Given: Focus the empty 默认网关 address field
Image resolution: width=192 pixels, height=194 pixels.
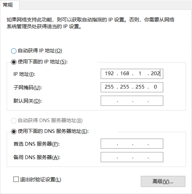Looking at the screenshot, I should click(x=132, y=101).
